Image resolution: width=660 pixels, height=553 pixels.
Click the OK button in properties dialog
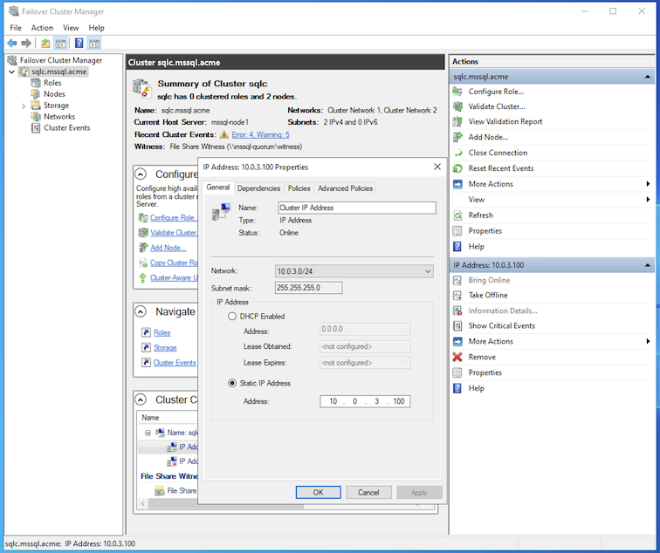[318, 493]
